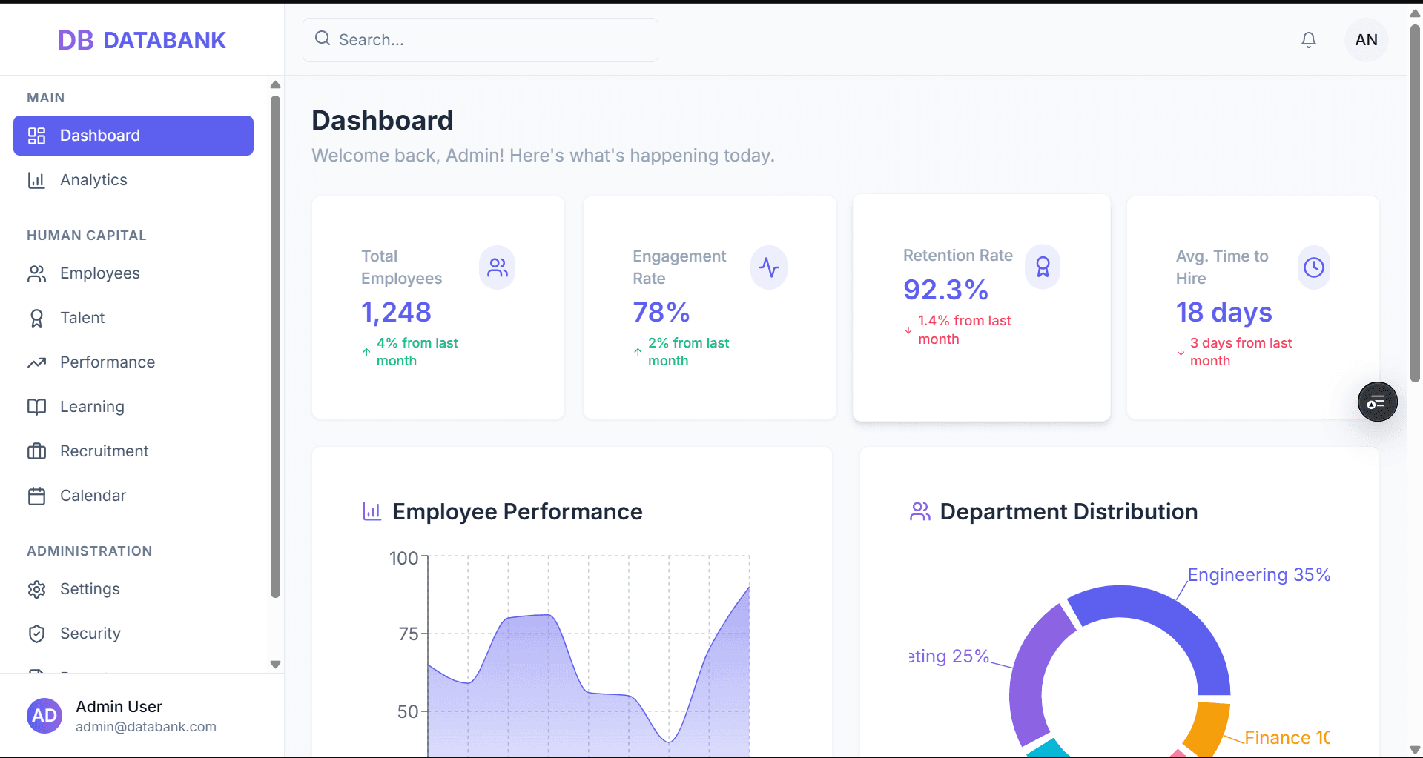Click the Recruitment briefcase icon
The height and width of the screenshot is (758, 1423).
[36, 451]
